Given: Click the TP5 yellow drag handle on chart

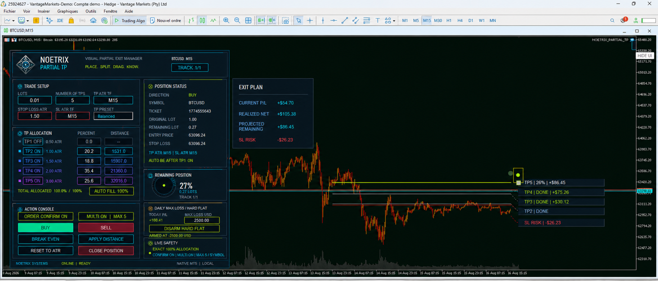Looking at the screenshot, I should [518, 183].
